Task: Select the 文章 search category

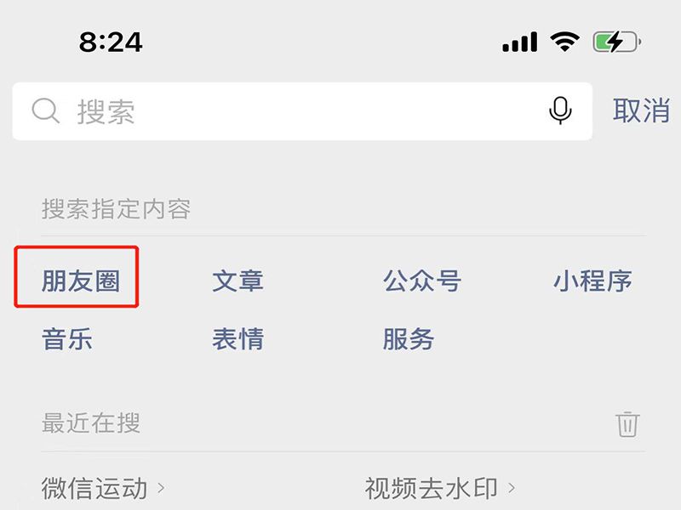Action: point(237,280)
